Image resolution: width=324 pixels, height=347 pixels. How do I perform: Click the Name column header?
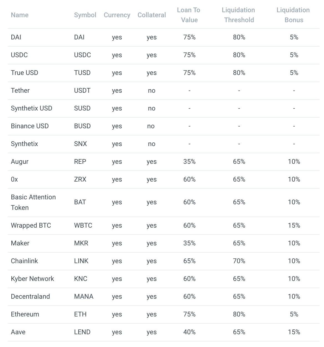pyautogui.click(x=20, y=15)
